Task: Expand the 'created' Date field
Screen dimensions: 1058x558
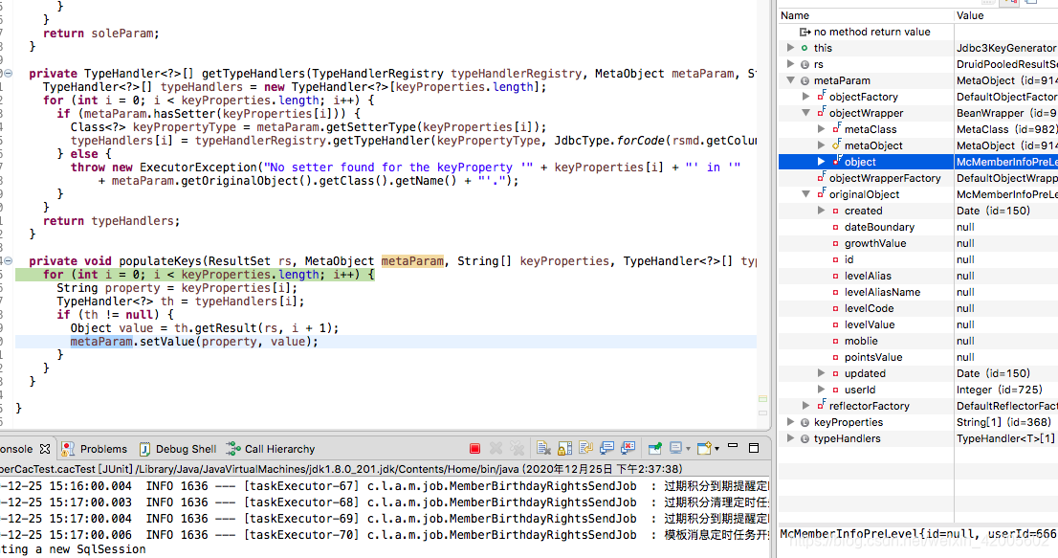Action: click(821, 211)
